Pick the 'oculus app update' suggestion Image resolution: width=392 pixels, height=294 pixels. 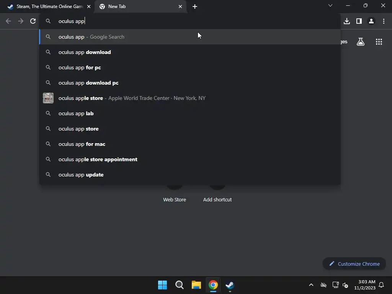pos(190,175)
